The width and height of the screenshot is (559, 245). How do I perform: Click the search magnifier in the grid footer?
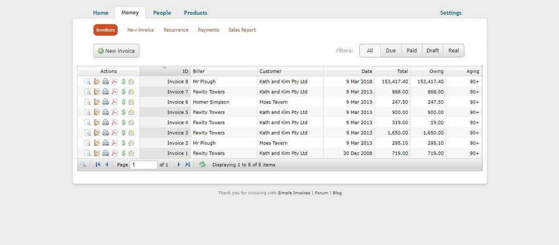tap(83, 165)
